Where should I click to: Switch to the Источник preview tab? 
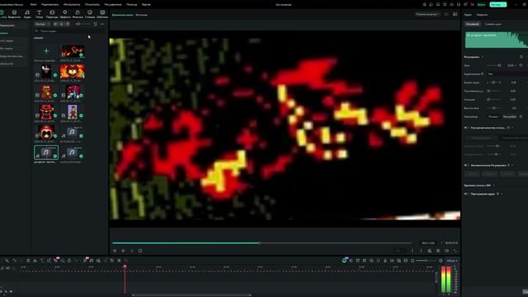click(141, 15)
